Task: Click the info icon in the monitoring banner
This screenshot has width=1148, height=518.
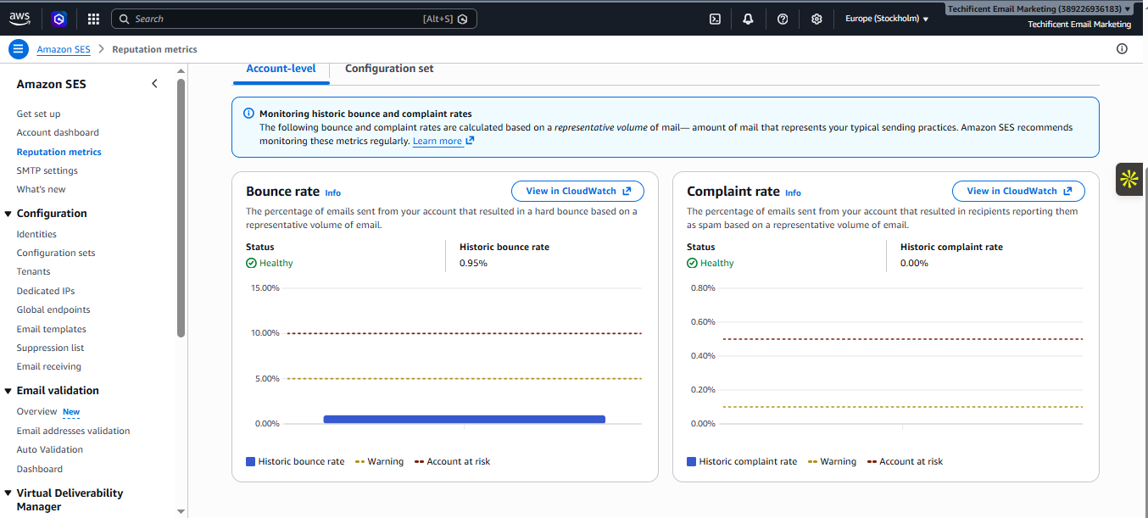Action: pyautogui.click(x=248, y=113)
